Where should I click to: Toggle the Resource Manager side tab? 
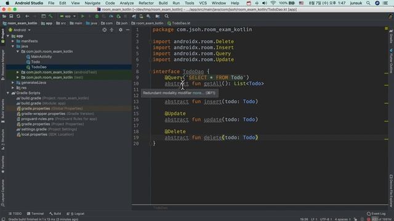coord(2,64)
